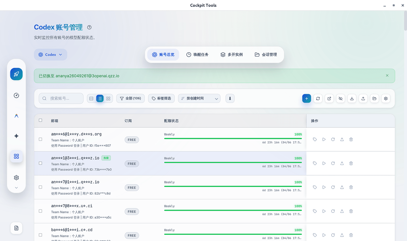The width and height of the screenshot is (407, 241).
Task: Dismiss the 已切换至 notification banner
Action: coord(387,76)
